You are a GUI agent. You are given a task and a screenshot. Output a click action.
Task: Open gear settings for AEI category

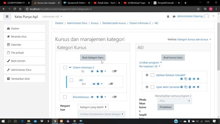click(98, 84)
